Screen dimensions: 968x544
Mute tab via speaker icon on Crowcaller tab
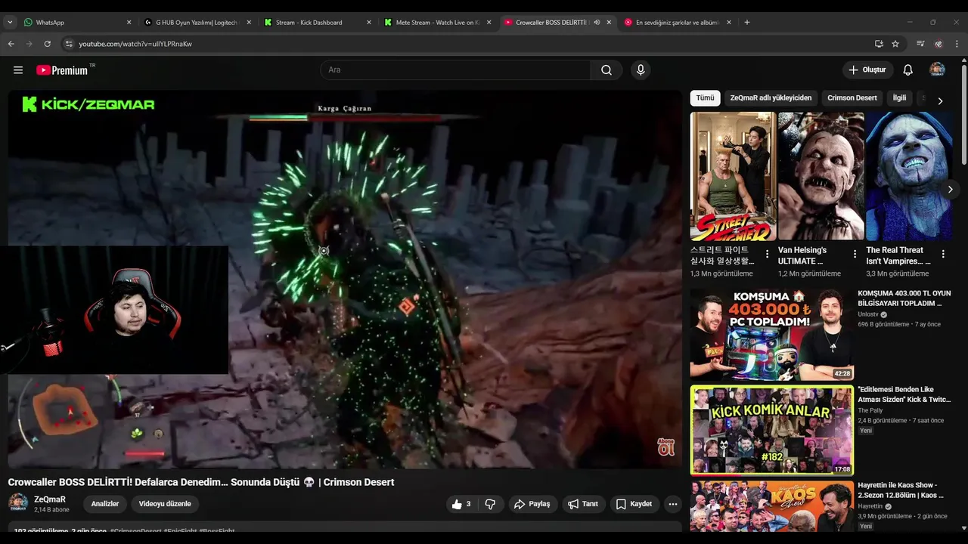click(x=597, y=23)
